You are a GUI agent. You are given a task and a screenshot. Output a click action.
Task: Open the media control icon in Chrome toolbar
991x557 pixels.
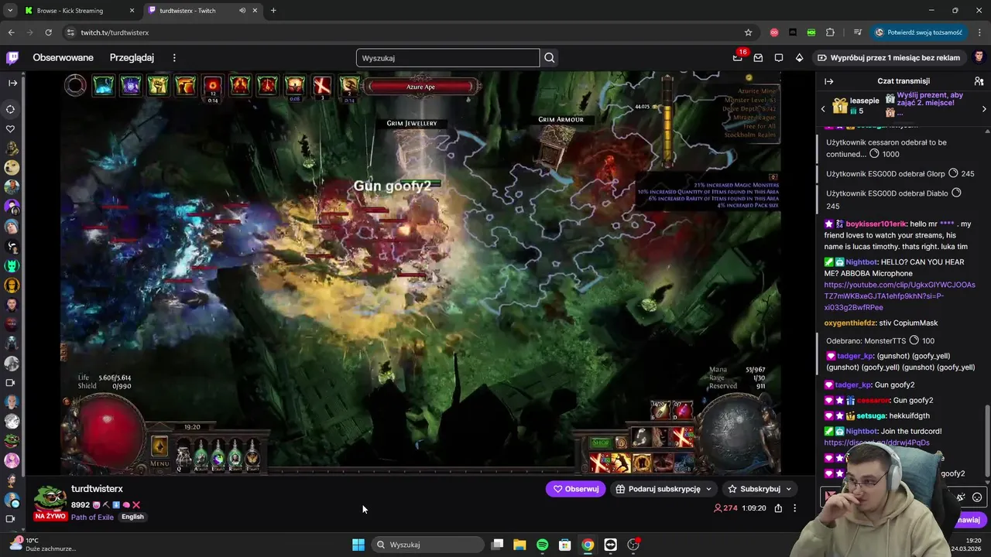(x=857, y=32)
